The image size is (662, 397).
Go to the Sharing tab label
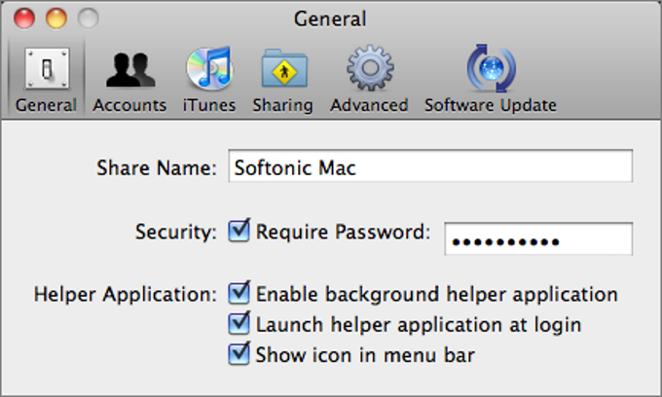282,105
